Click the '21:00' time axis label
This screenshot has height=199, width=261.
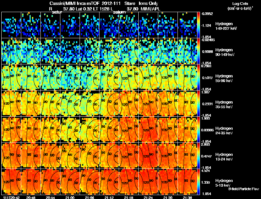pos(70,197)
